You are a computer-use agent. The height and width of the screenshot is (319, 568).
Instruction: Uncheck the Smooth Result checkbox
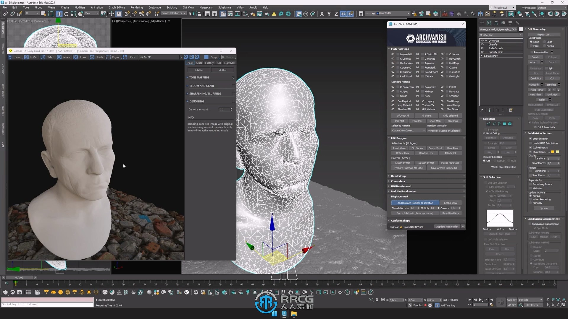pos(530,139)
